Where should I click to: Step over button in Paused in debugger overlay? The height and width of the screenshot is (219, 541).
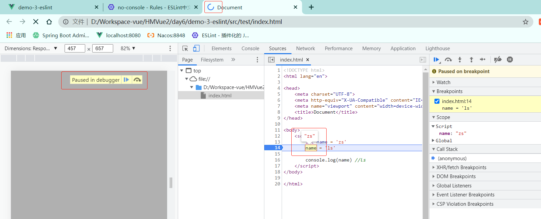(137, 80)
